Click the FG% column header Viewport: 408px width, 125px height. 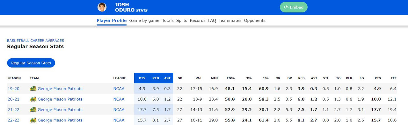(x=230, y=78)
